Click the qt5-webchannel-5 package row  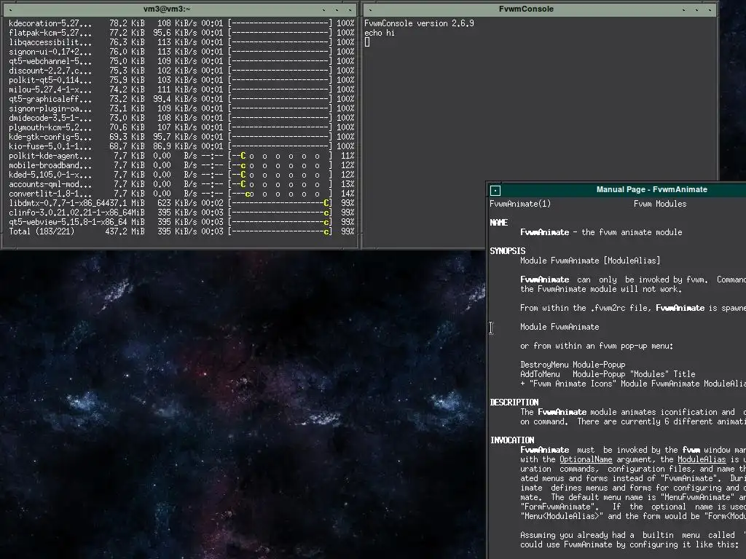pos(181,61)
